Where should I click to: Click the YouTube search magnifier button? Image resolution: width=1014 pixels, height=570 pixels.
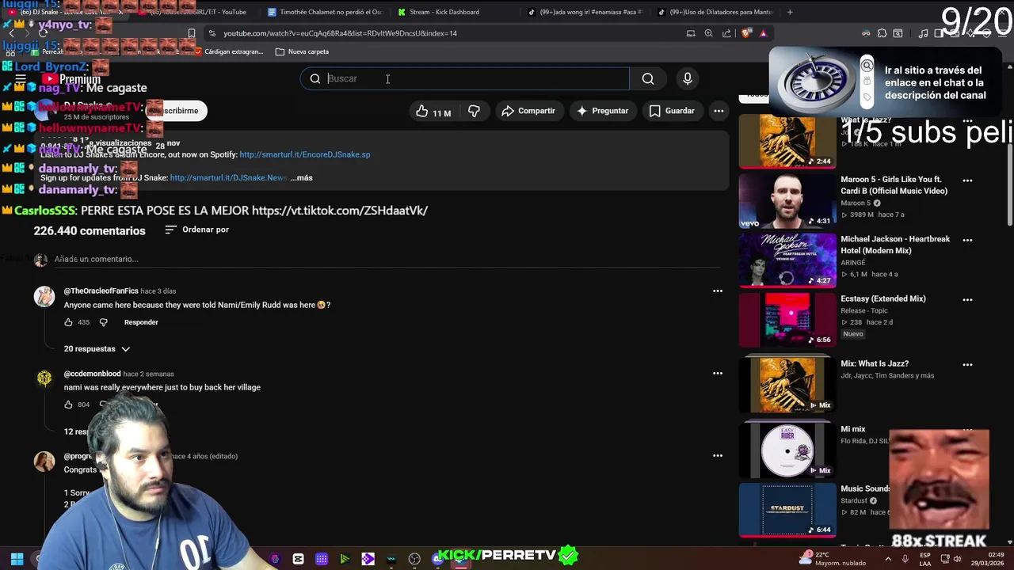click(648, 78)
